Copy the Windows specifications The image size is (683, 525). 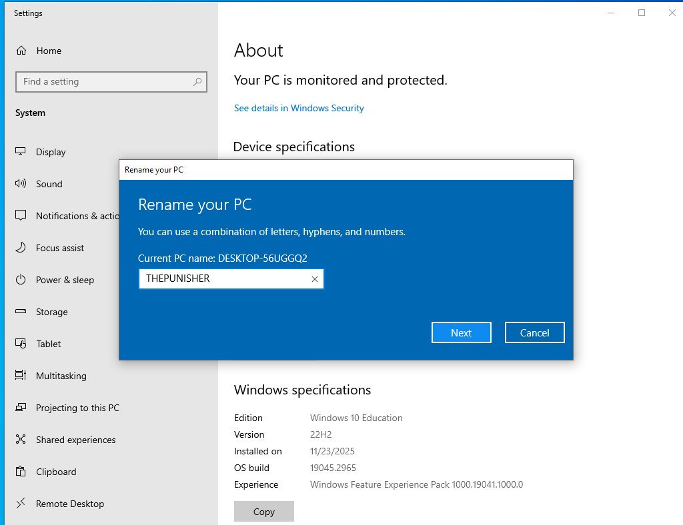pos(264,512)
